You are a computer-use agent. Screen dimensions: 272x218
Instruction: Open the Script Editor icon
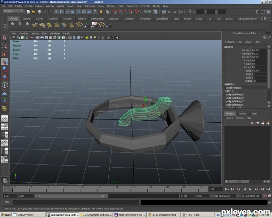(x=269, y=202)
